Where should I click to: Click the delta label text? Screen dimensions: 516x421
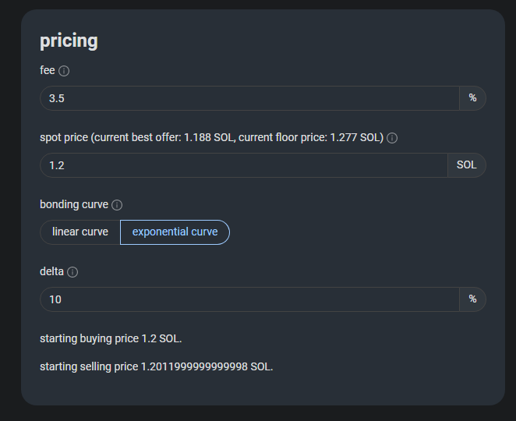[x=52, y=272]
